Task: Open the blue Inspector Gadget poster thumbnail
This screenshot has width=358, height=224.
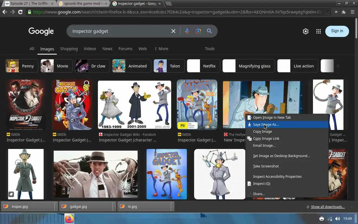Action: (x=167, y=174)
